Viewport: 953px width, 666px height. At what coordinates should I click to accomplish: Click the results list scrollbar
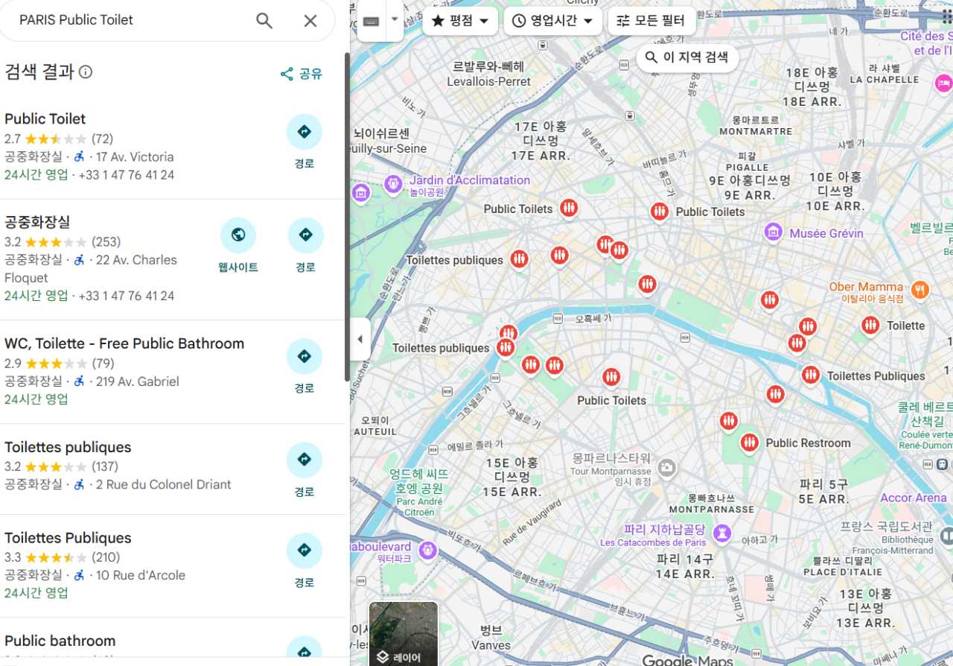tap(346, 216)
